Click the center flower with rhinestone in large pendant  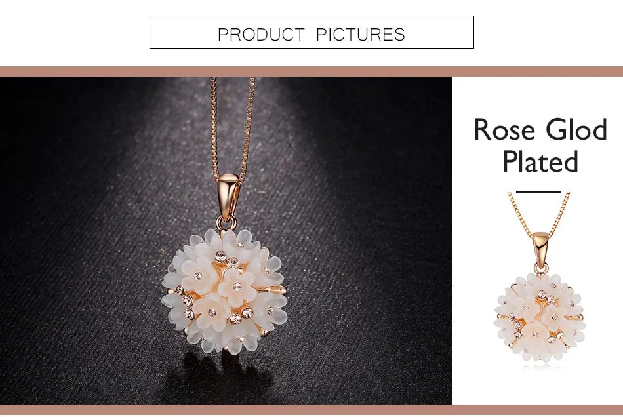237,287
